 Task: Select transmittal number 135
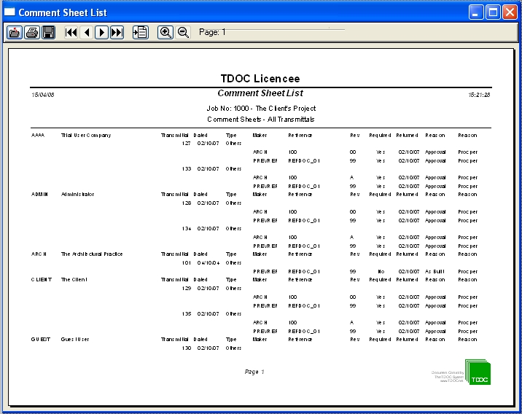(187, 314)
